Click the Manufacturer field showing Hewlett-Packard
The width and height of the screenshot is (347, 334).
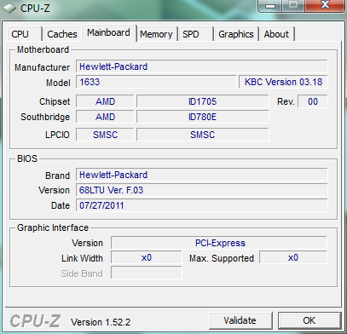[x=202, y=66]
